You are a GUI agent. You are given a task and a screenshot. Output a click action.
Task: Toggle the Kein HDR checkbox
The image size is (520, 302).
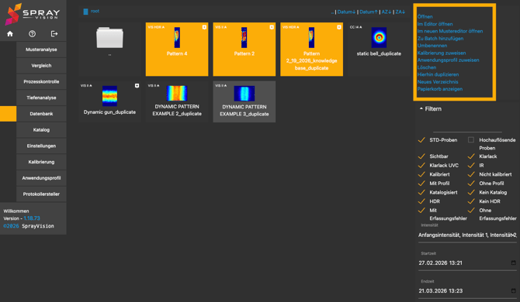tap(471, 201)
